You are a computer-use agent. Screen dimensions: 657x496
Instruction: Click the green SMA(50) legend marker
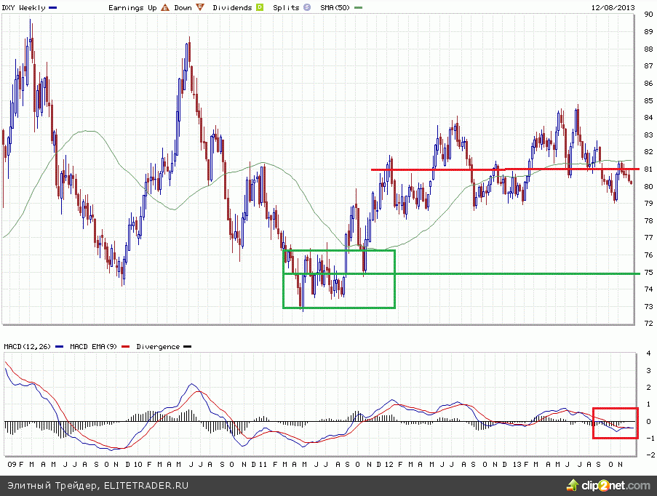point(359,7)
